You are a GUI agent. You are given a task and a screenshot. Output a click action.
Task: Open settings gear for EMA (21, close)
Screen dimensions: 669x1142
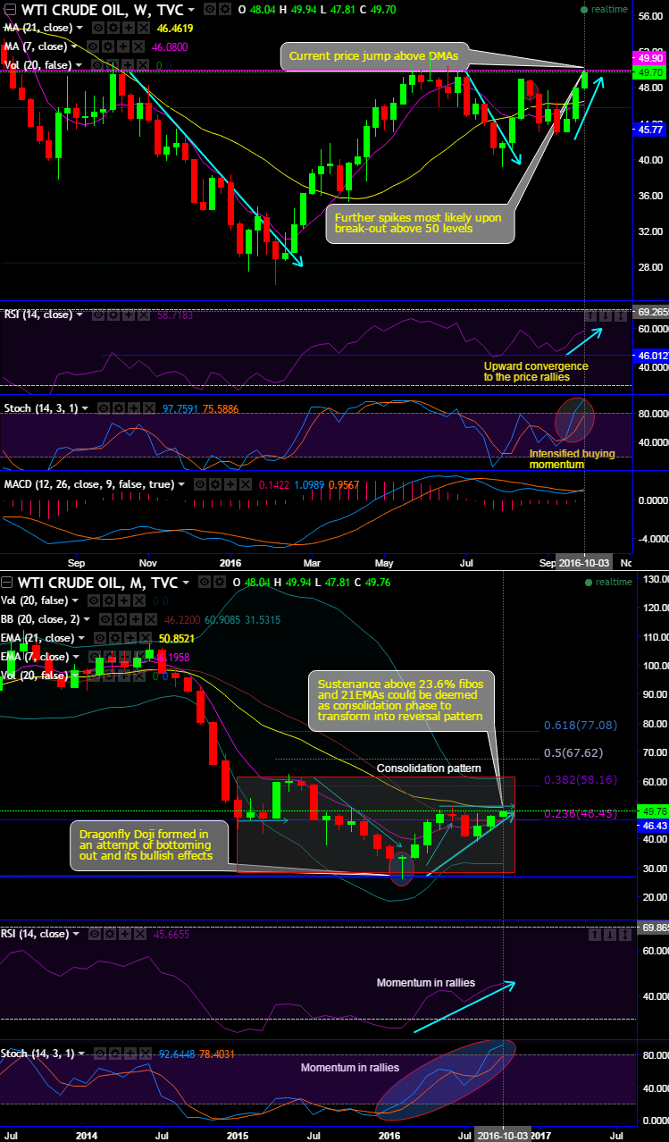(x=113, y=639)
